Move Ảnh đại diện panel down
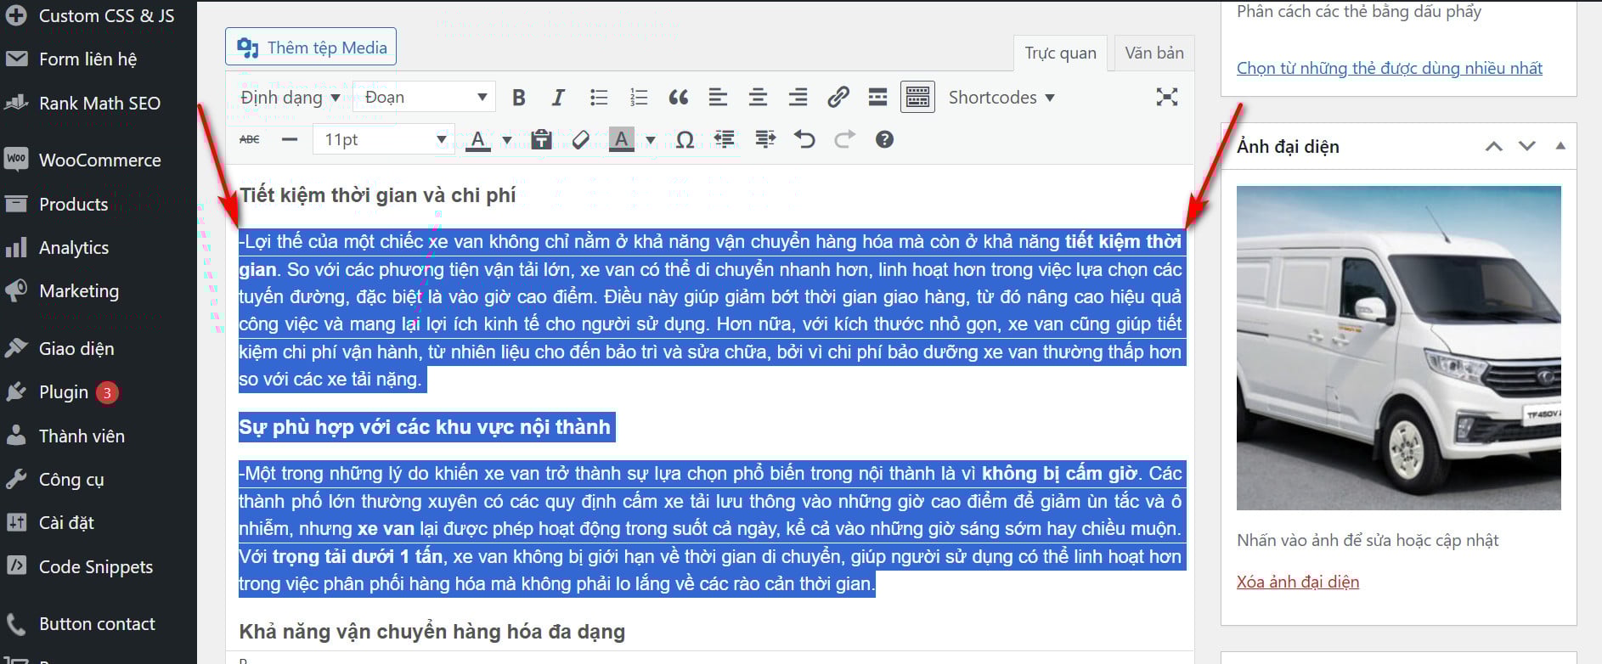Image resolution: width=1602 pixels, height=664 pixels. click(x=1527, y=146)
